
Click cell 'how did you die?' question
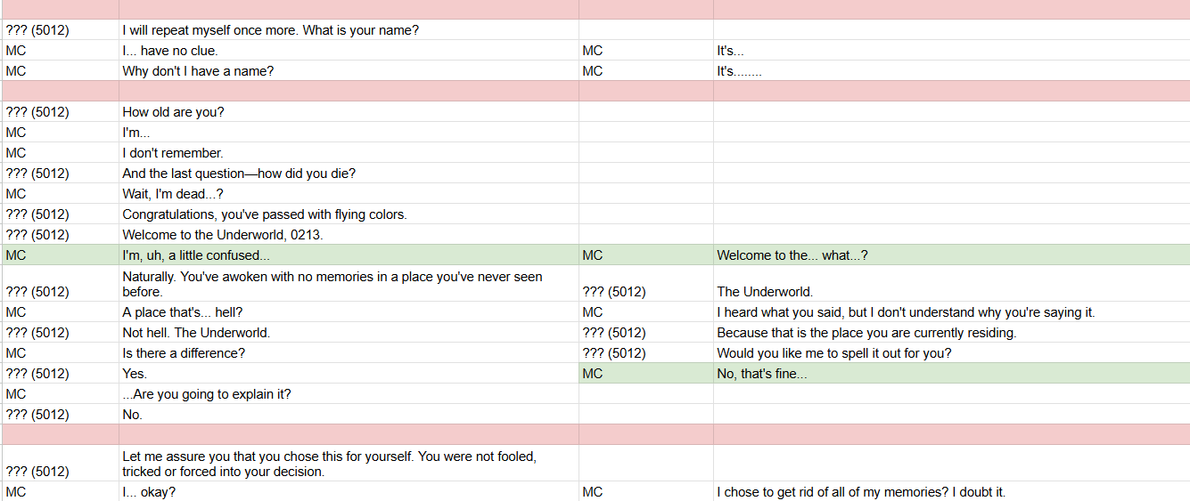[x=349, y=174]
